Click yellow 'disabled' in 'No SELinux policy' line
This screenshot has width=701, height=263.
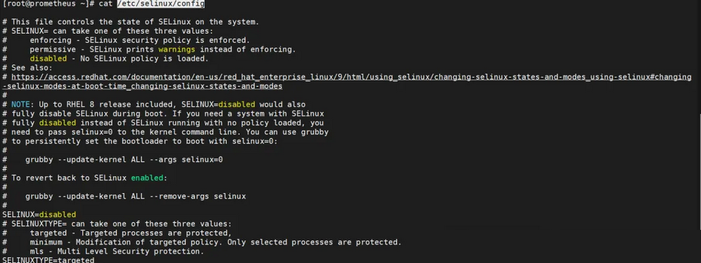point(48,59)
